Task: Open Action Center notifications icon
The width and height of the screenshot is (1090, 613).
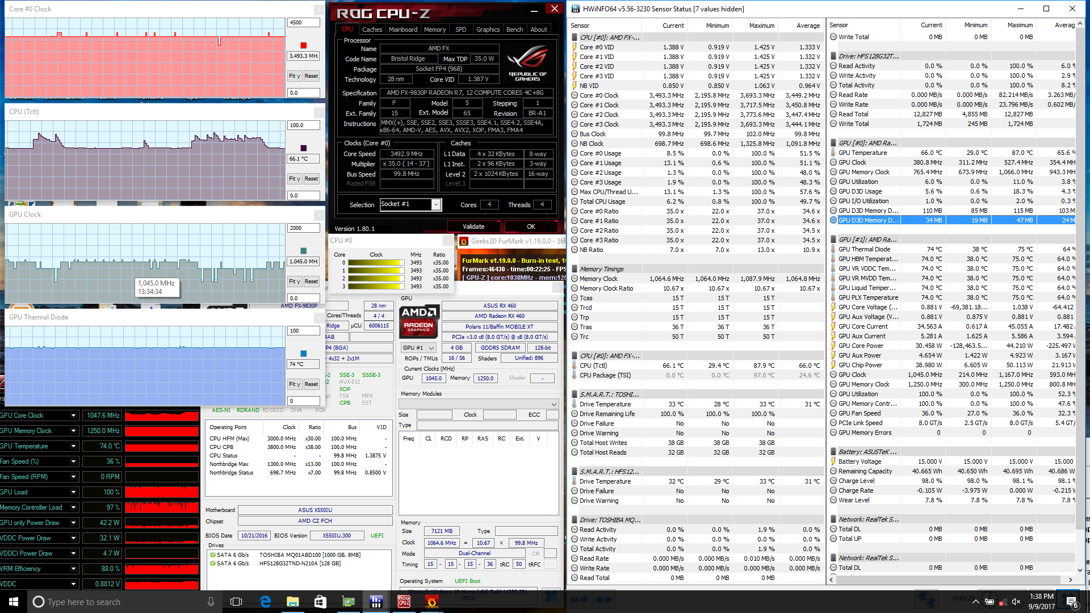Action: click(x=1072, y=602)
